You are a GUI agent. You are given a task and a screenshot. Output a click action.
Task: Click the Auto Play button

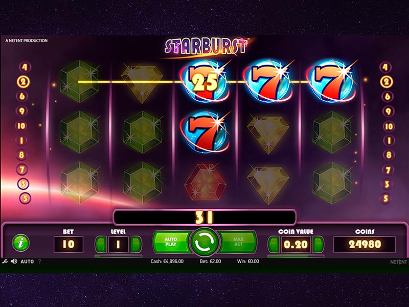click(x=171, y=242)
